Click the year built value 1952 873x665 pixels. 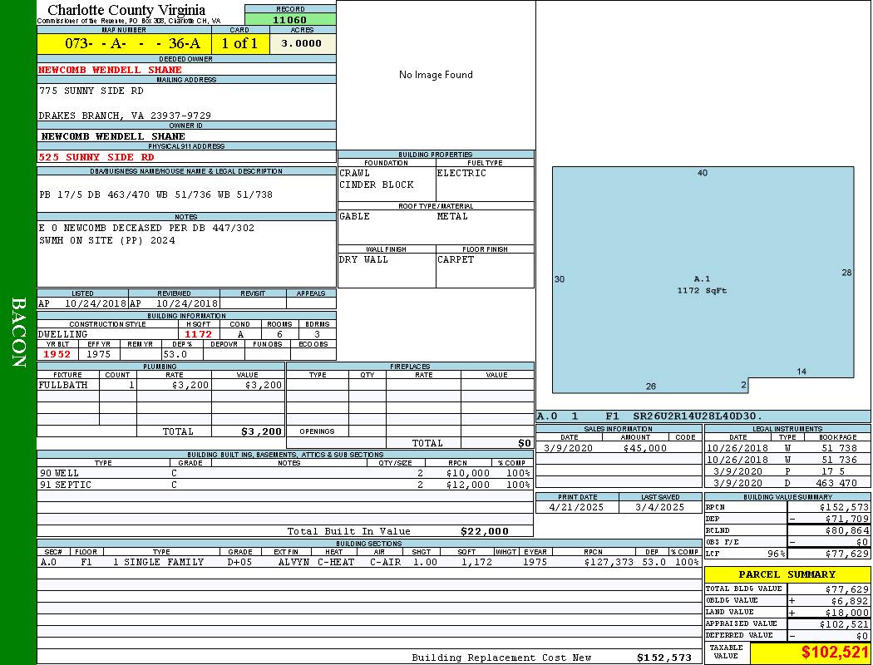coord(57,354)
